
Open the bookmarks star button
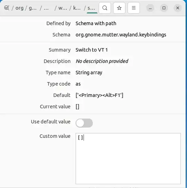[x=119, y=8]
